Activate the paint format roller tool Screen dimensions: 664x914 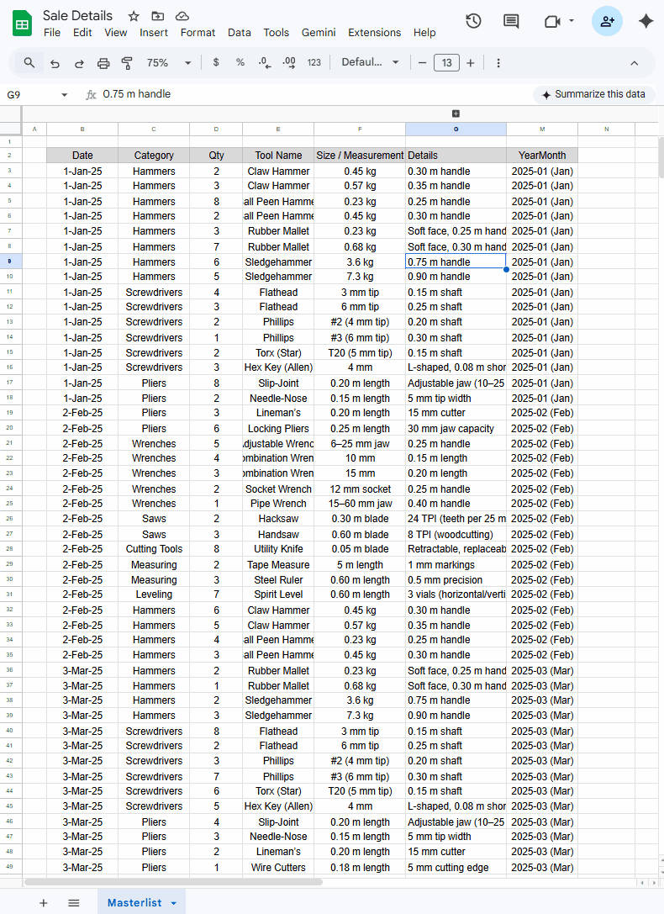(128, 63)
